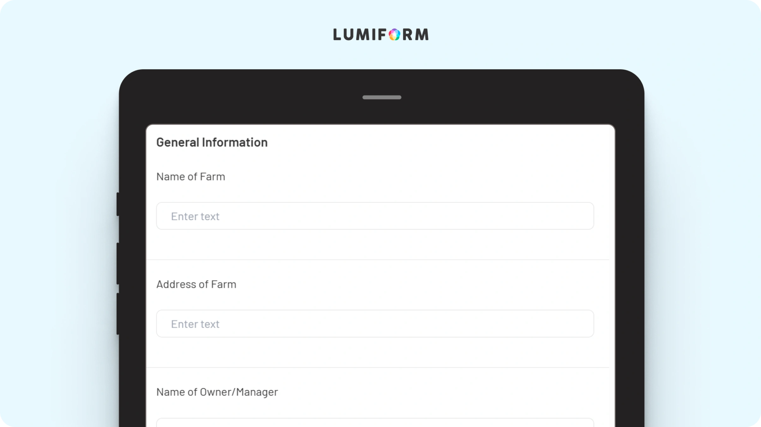Click the Lumiform logo at top

coord(381,35)
